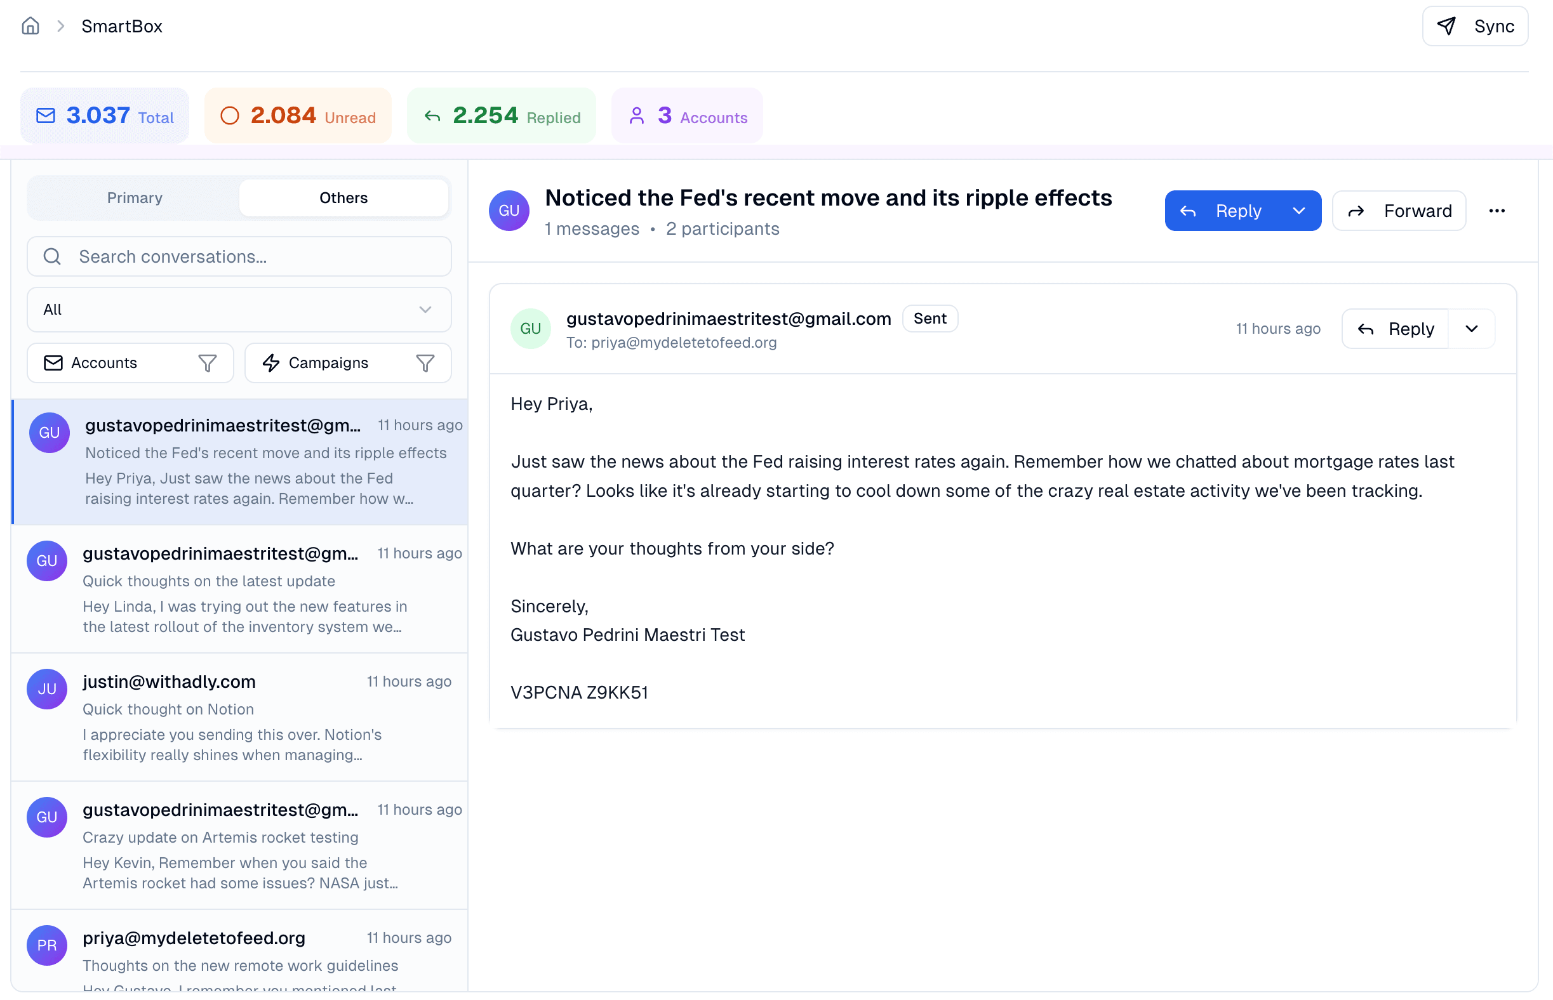Open the Fed's recent move conversation
1553x1000 pixels.
point(239,462)
